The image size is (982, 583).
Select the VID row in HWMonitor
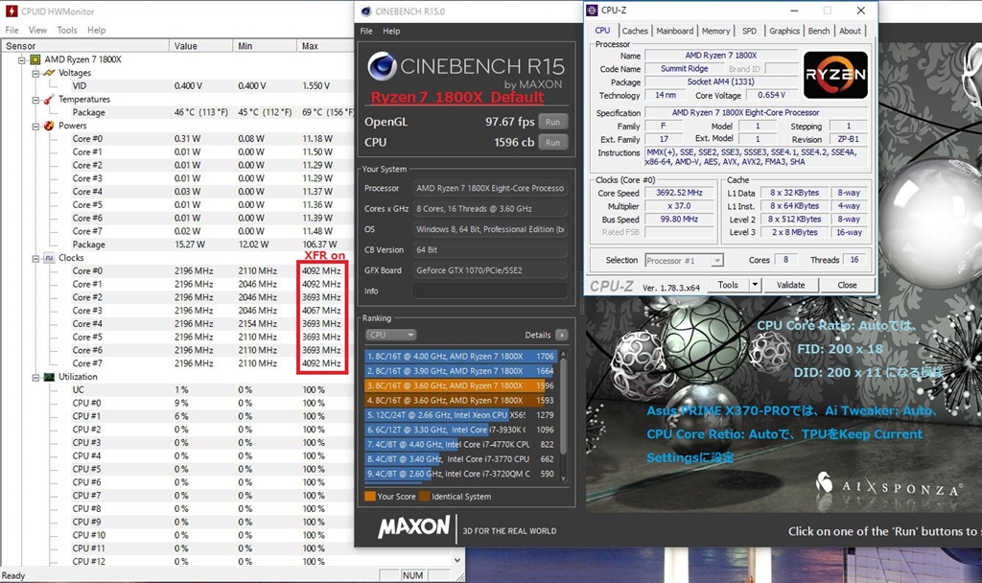click(x=177, y=85)
